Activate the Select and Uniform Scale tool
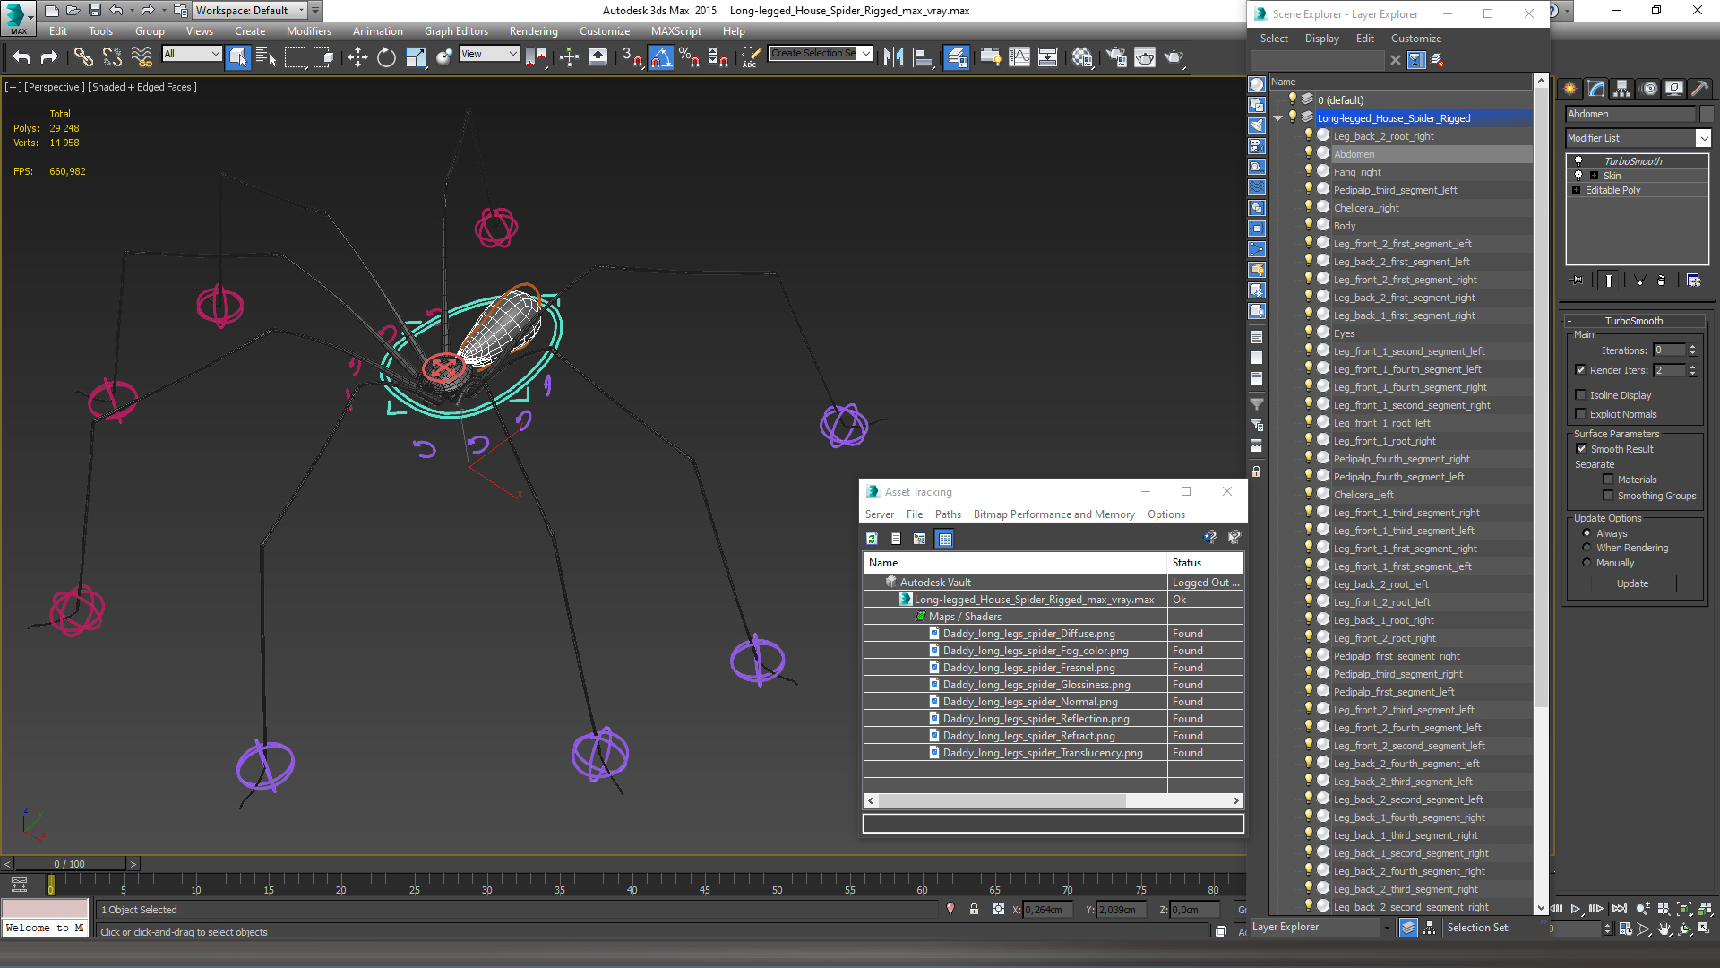The height and width of the screenshot is (968, 1720). point(416,57)
